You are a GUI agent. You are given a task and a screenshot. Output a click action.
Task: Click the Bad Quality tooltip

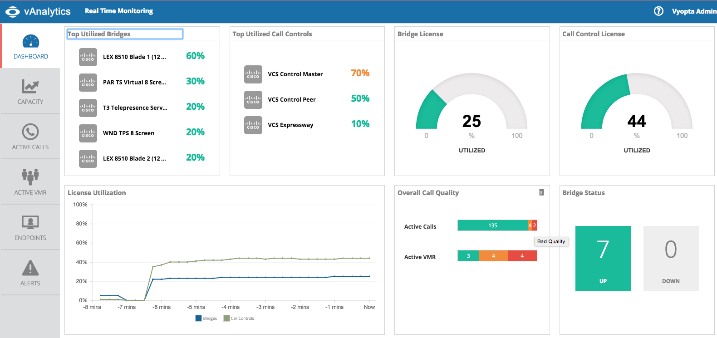[551, 241]
